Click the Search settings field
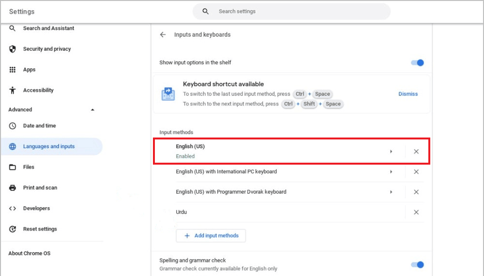 click(292, 12)
